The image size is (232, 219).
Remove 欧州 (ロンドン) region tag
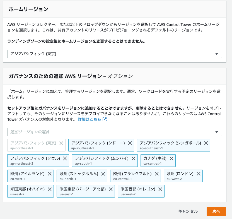(199, 174)
